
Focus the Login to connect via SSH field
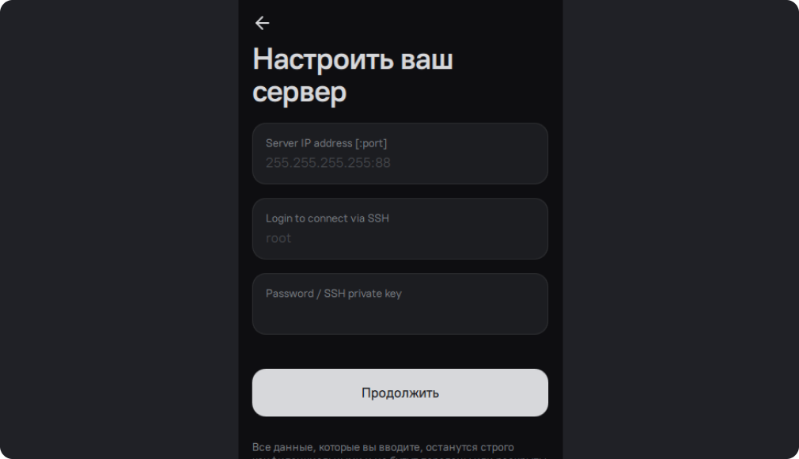click(400, 229)
